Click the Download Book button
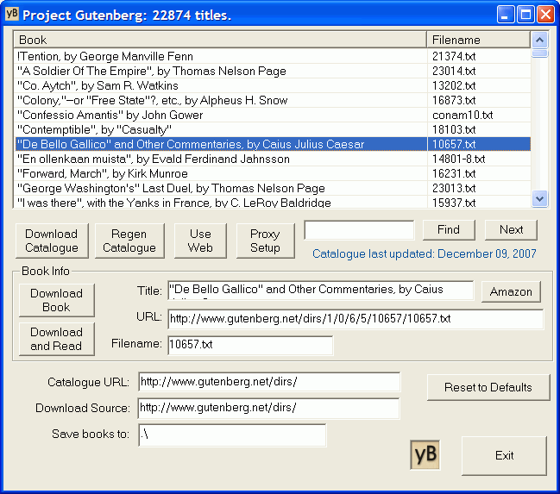 click(56, 300)
